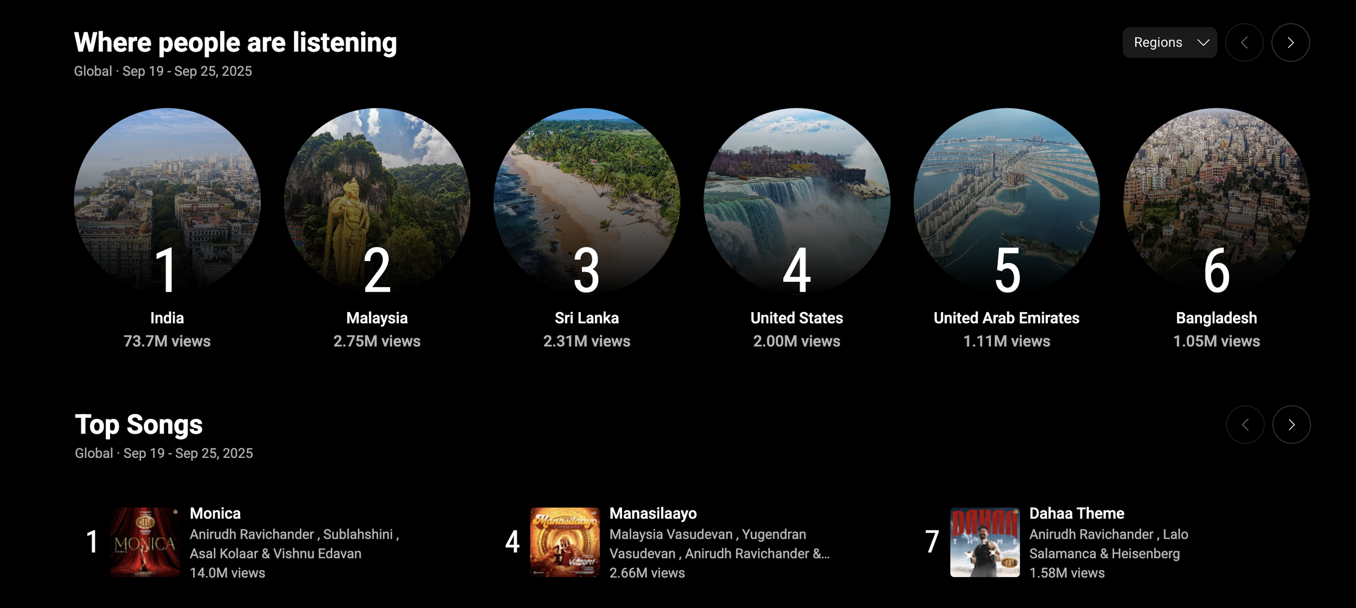Open Dahaa Theme album cover art
Screen dimensions: 1356x608
point(985,542)
